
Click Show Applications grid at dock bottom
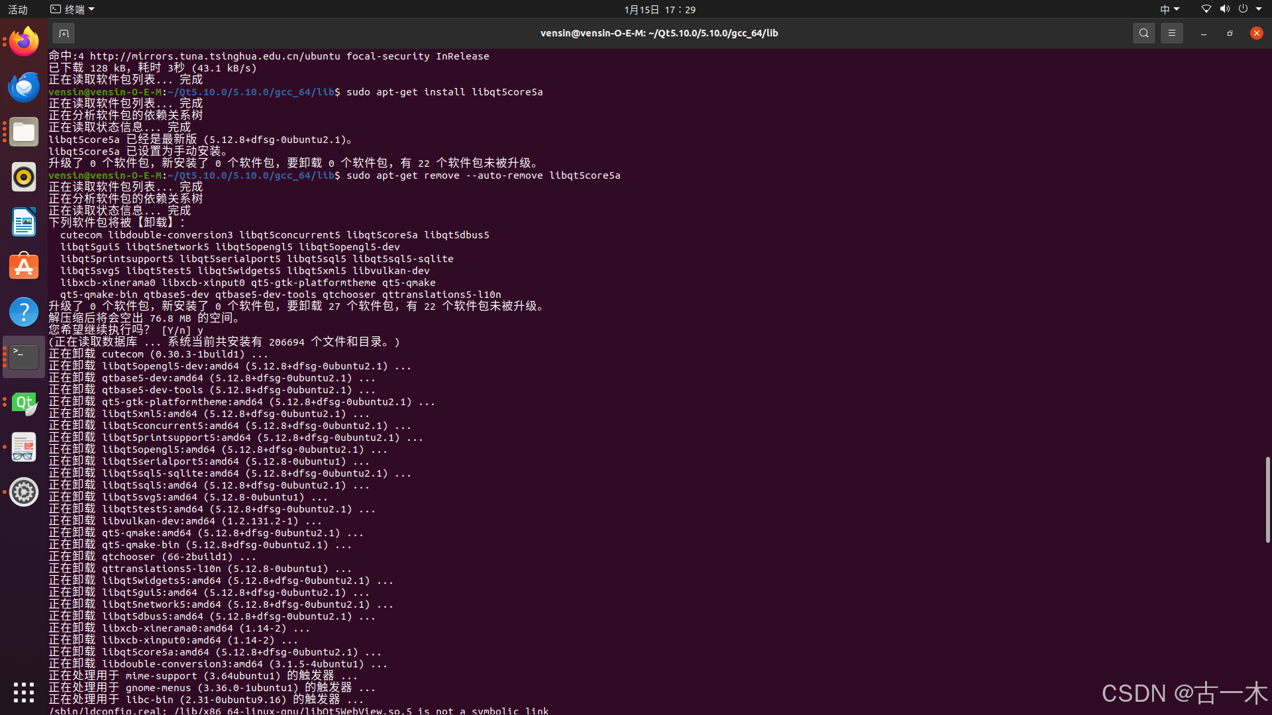pos(23,692)
